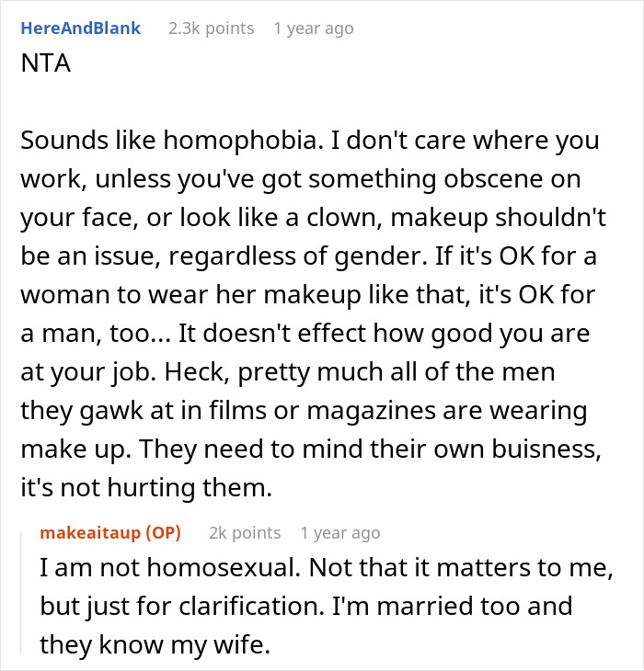Screen dimensions: 644x671
Task: Click the 2k points score on reply
Action: [245, 533]
